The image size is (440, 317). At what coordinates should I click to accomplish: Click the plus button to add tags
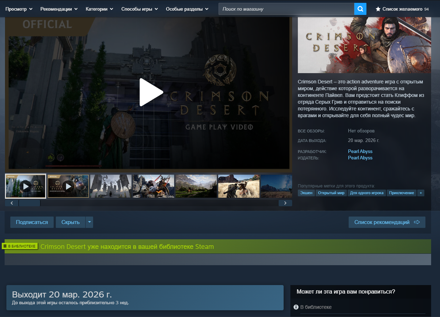coord(421,193)
